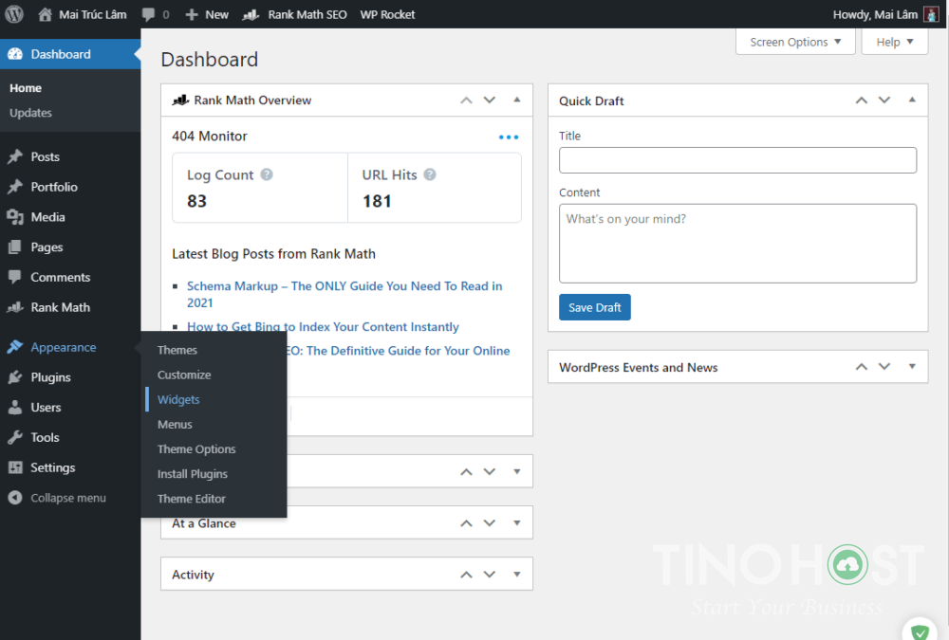Select Widgets in Appearance submenu

(x=178, y=400)
